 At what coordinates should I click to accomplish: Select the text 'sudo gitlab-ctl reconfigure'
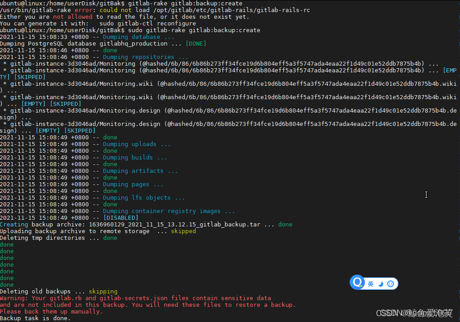coord(147,24)
